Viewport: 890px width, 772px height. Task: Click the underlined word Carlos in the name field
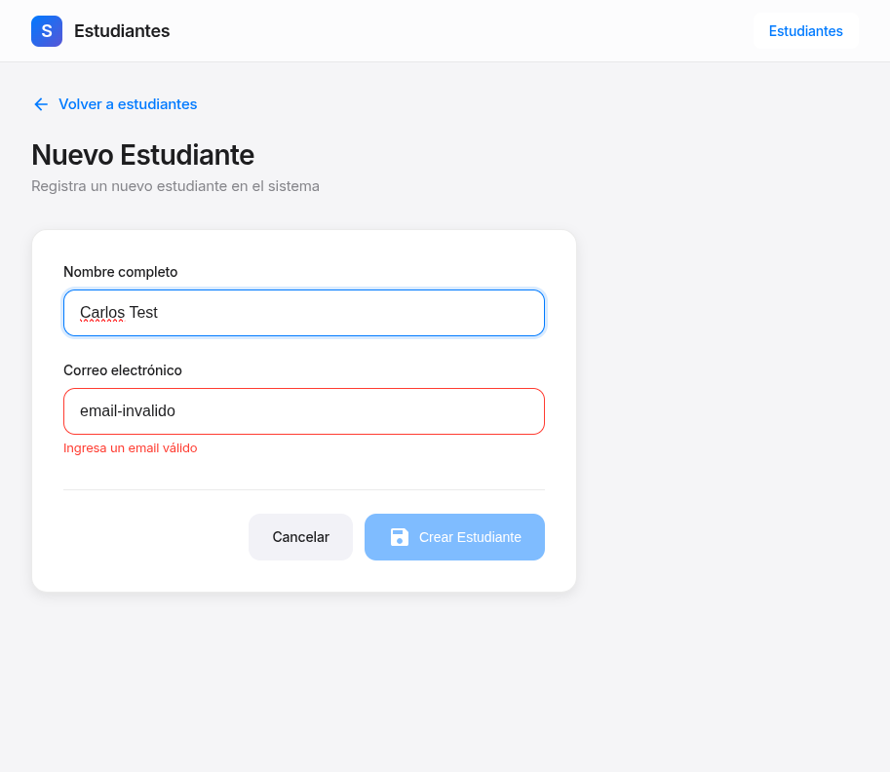(x=101, y=313)
